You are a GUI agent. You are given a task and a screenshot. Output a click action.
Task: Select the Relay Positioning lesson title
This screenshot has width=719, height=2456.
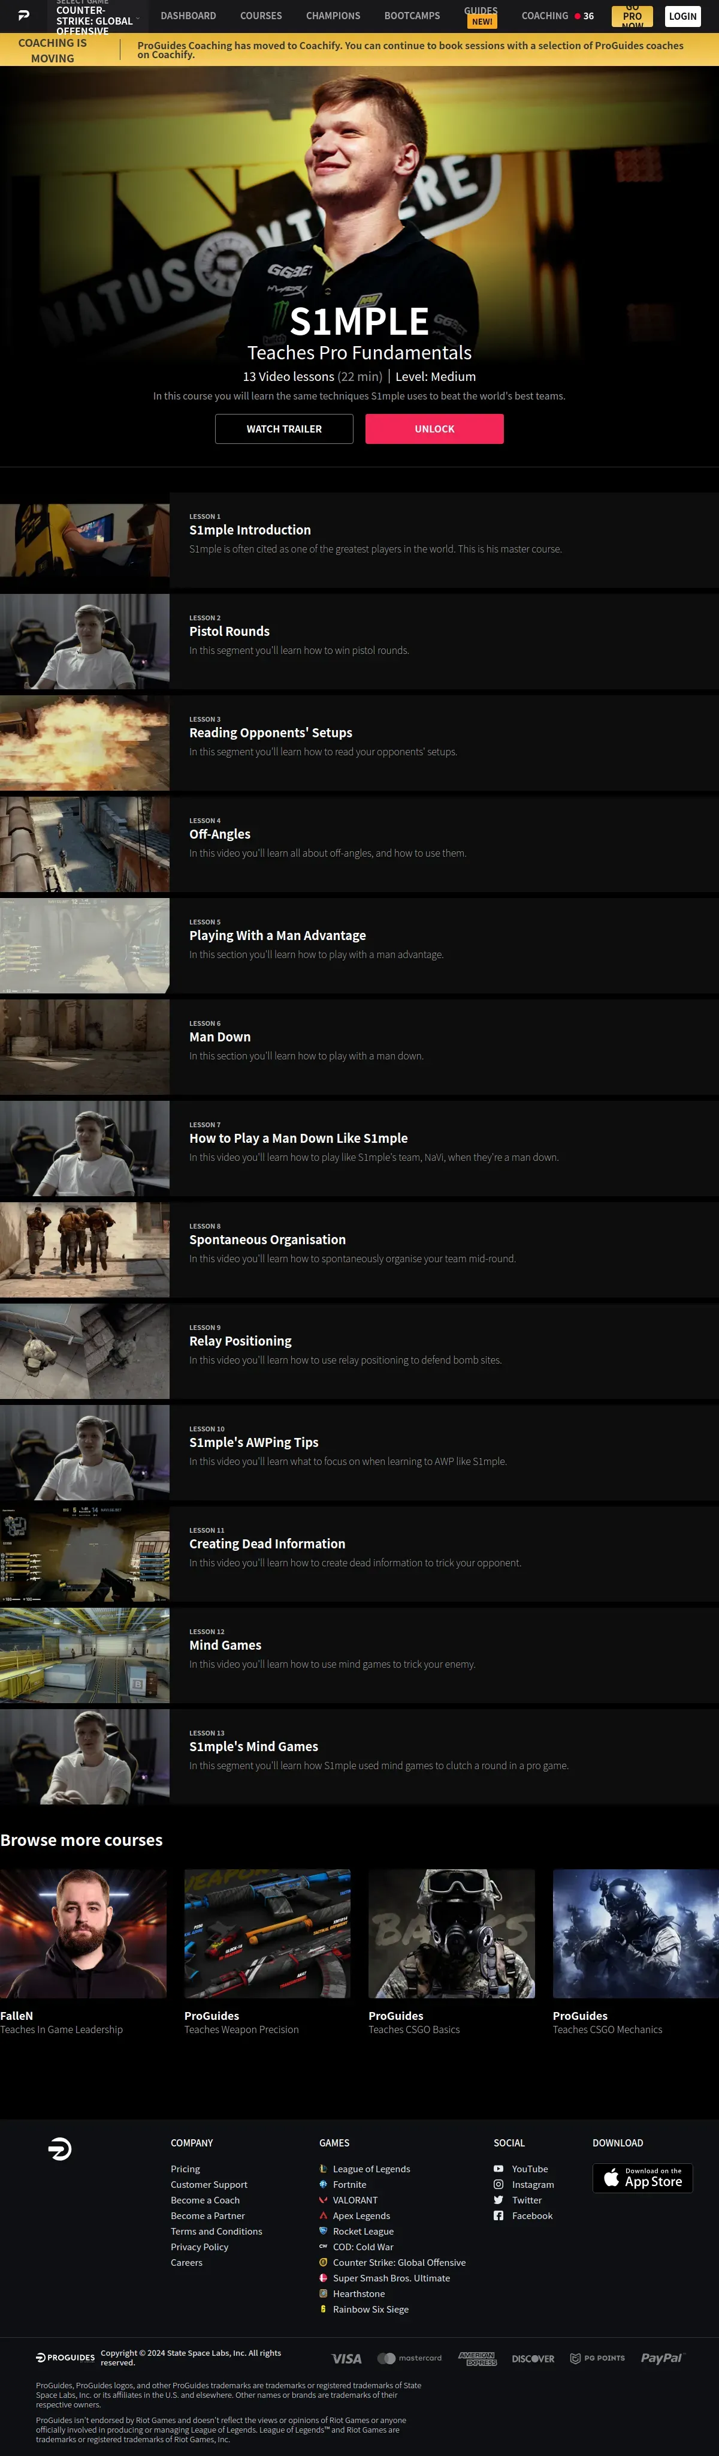pyautogui.click(x=240, y=1341)
